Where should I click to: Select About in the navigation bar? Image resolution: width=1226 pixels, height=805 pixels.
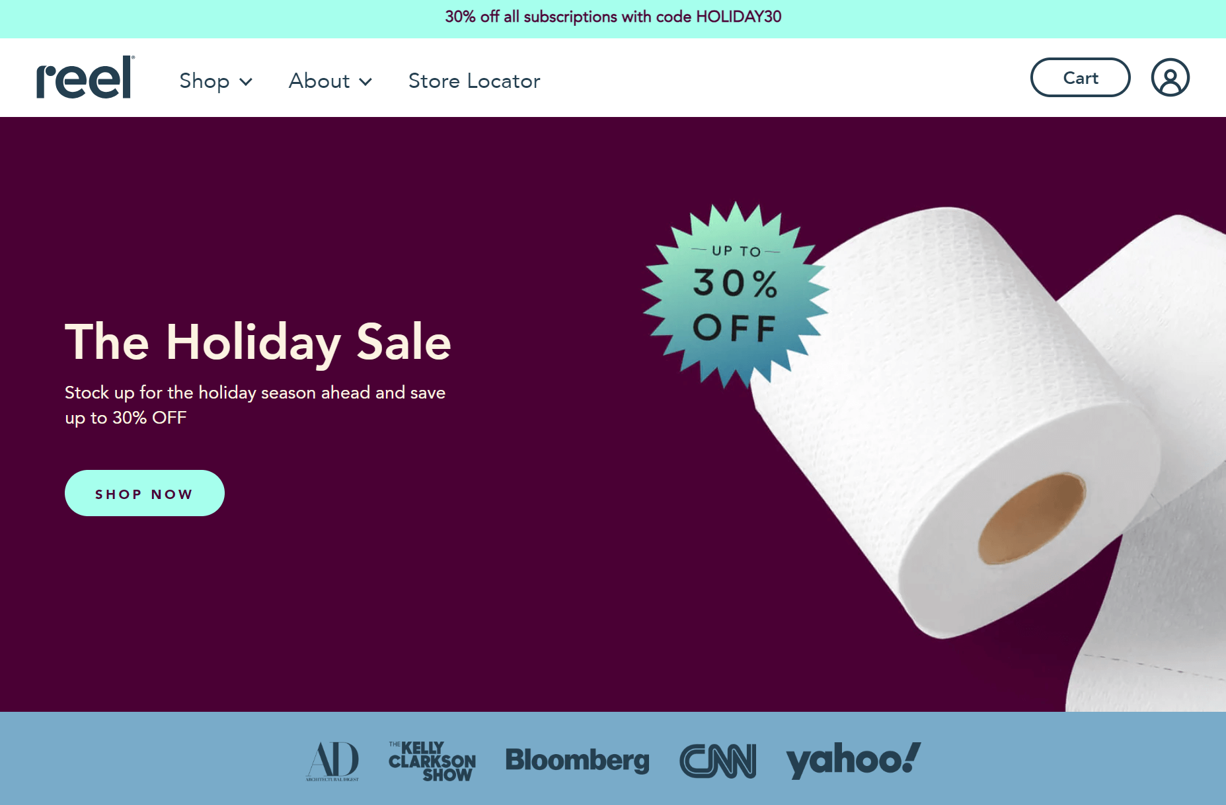click(x=320, y=81)
